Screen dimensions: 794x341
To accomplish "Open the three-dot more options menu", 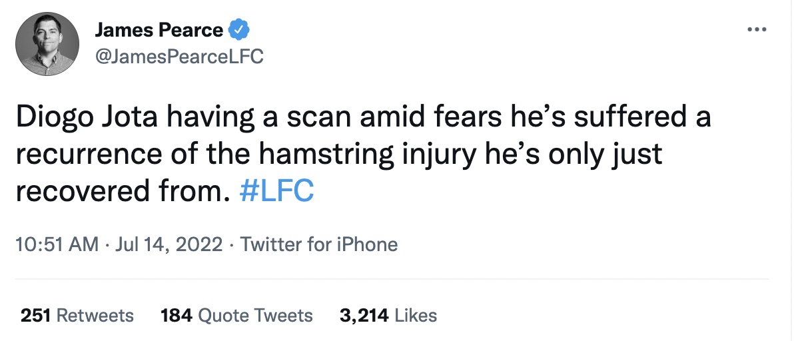I will 756,30.
